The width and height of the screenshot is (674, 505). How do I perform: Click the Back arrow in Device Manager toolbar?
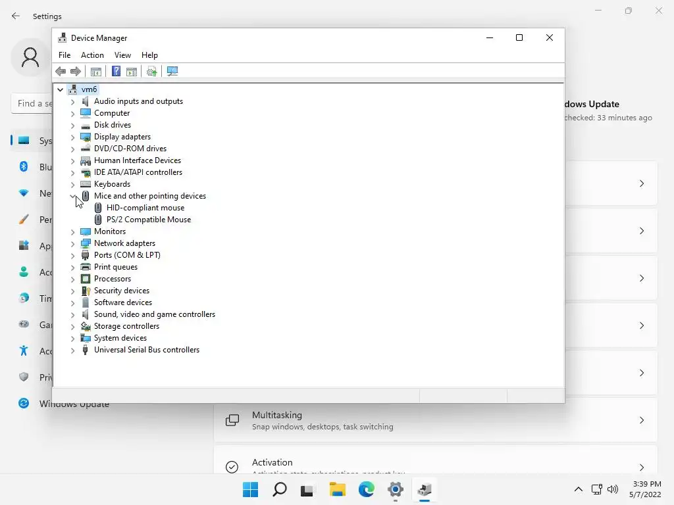point(61,71)
